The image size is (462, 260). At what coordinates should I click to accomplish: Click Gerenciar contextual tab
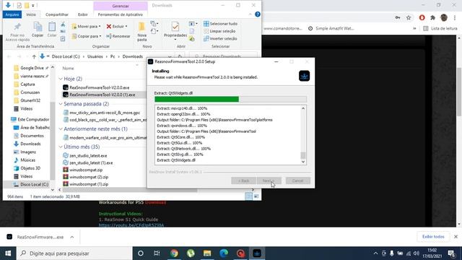coord(121,6)
